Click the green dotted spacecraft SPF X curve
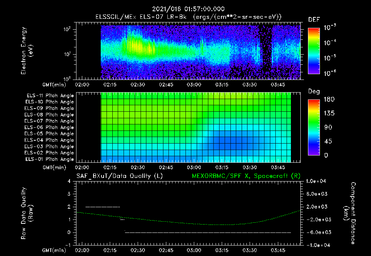This screenshot has height=256, width=371. tap(188, 223)
